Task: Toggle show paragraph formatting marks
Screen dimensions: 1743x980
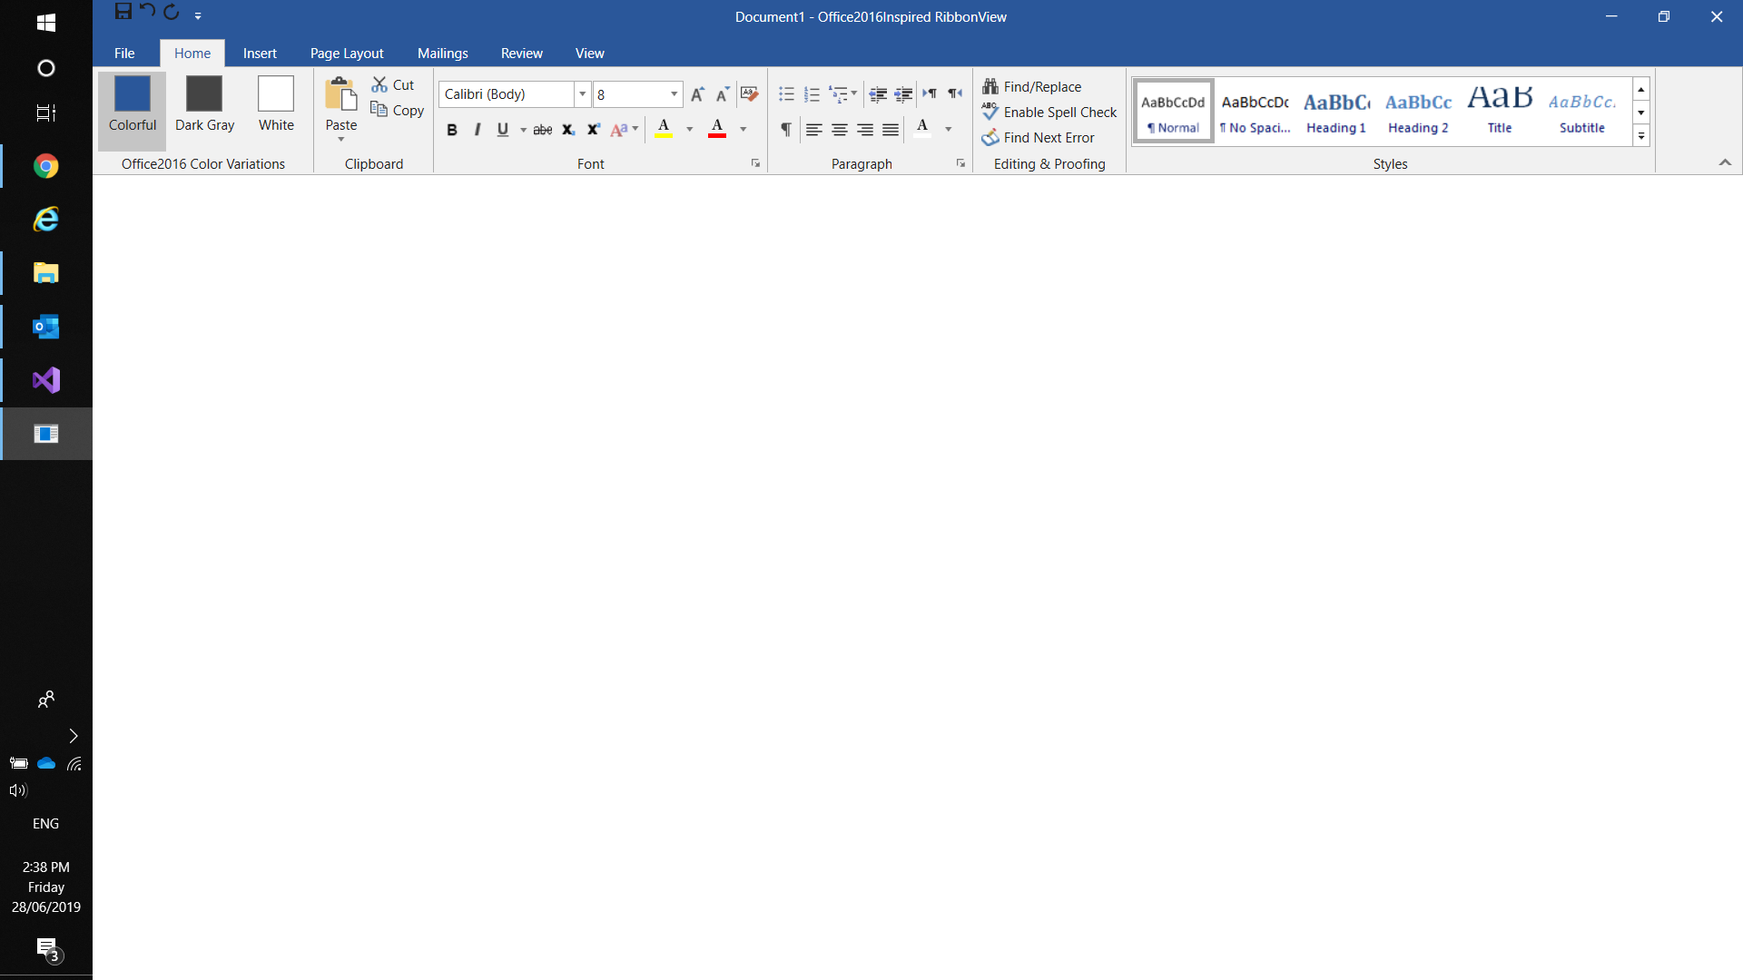Action: pos(786,130)
